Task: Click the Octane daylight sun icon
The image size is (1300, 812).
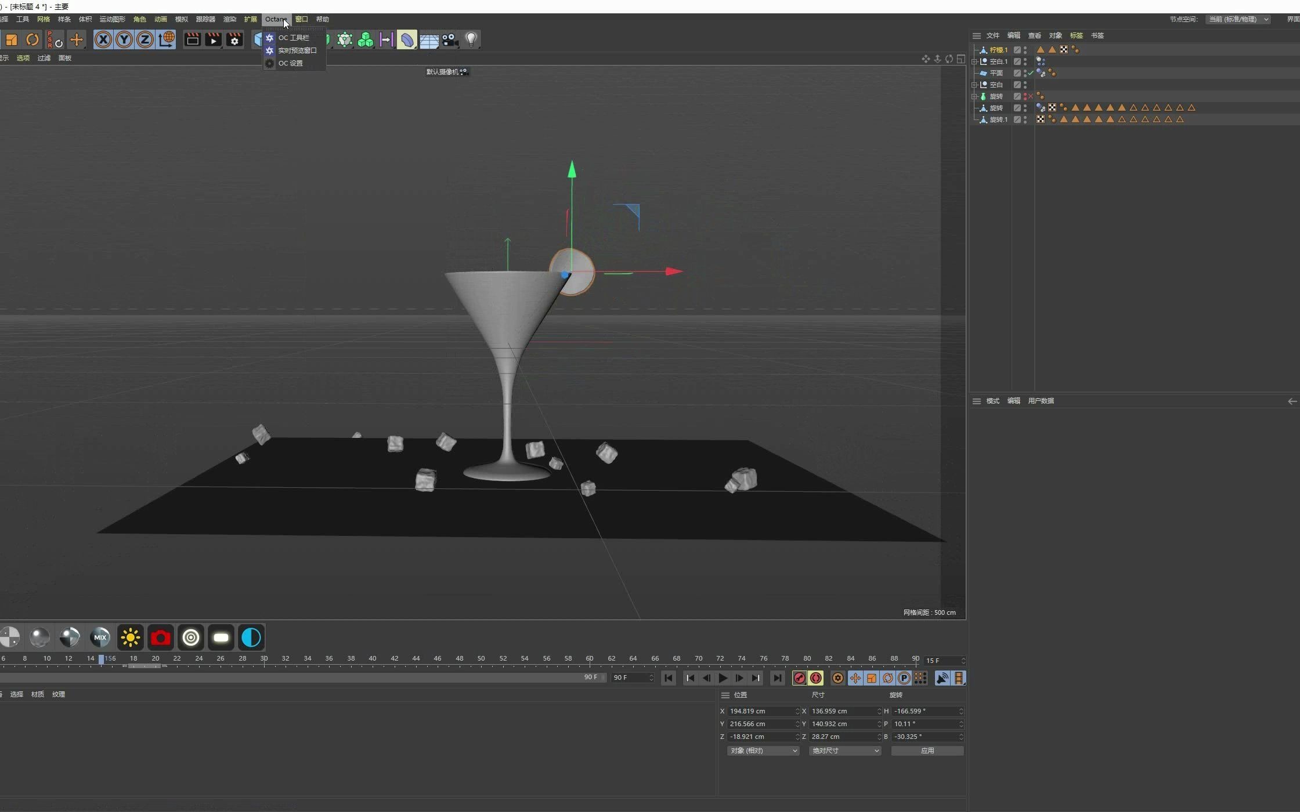Action: click(x=131, y=637)
